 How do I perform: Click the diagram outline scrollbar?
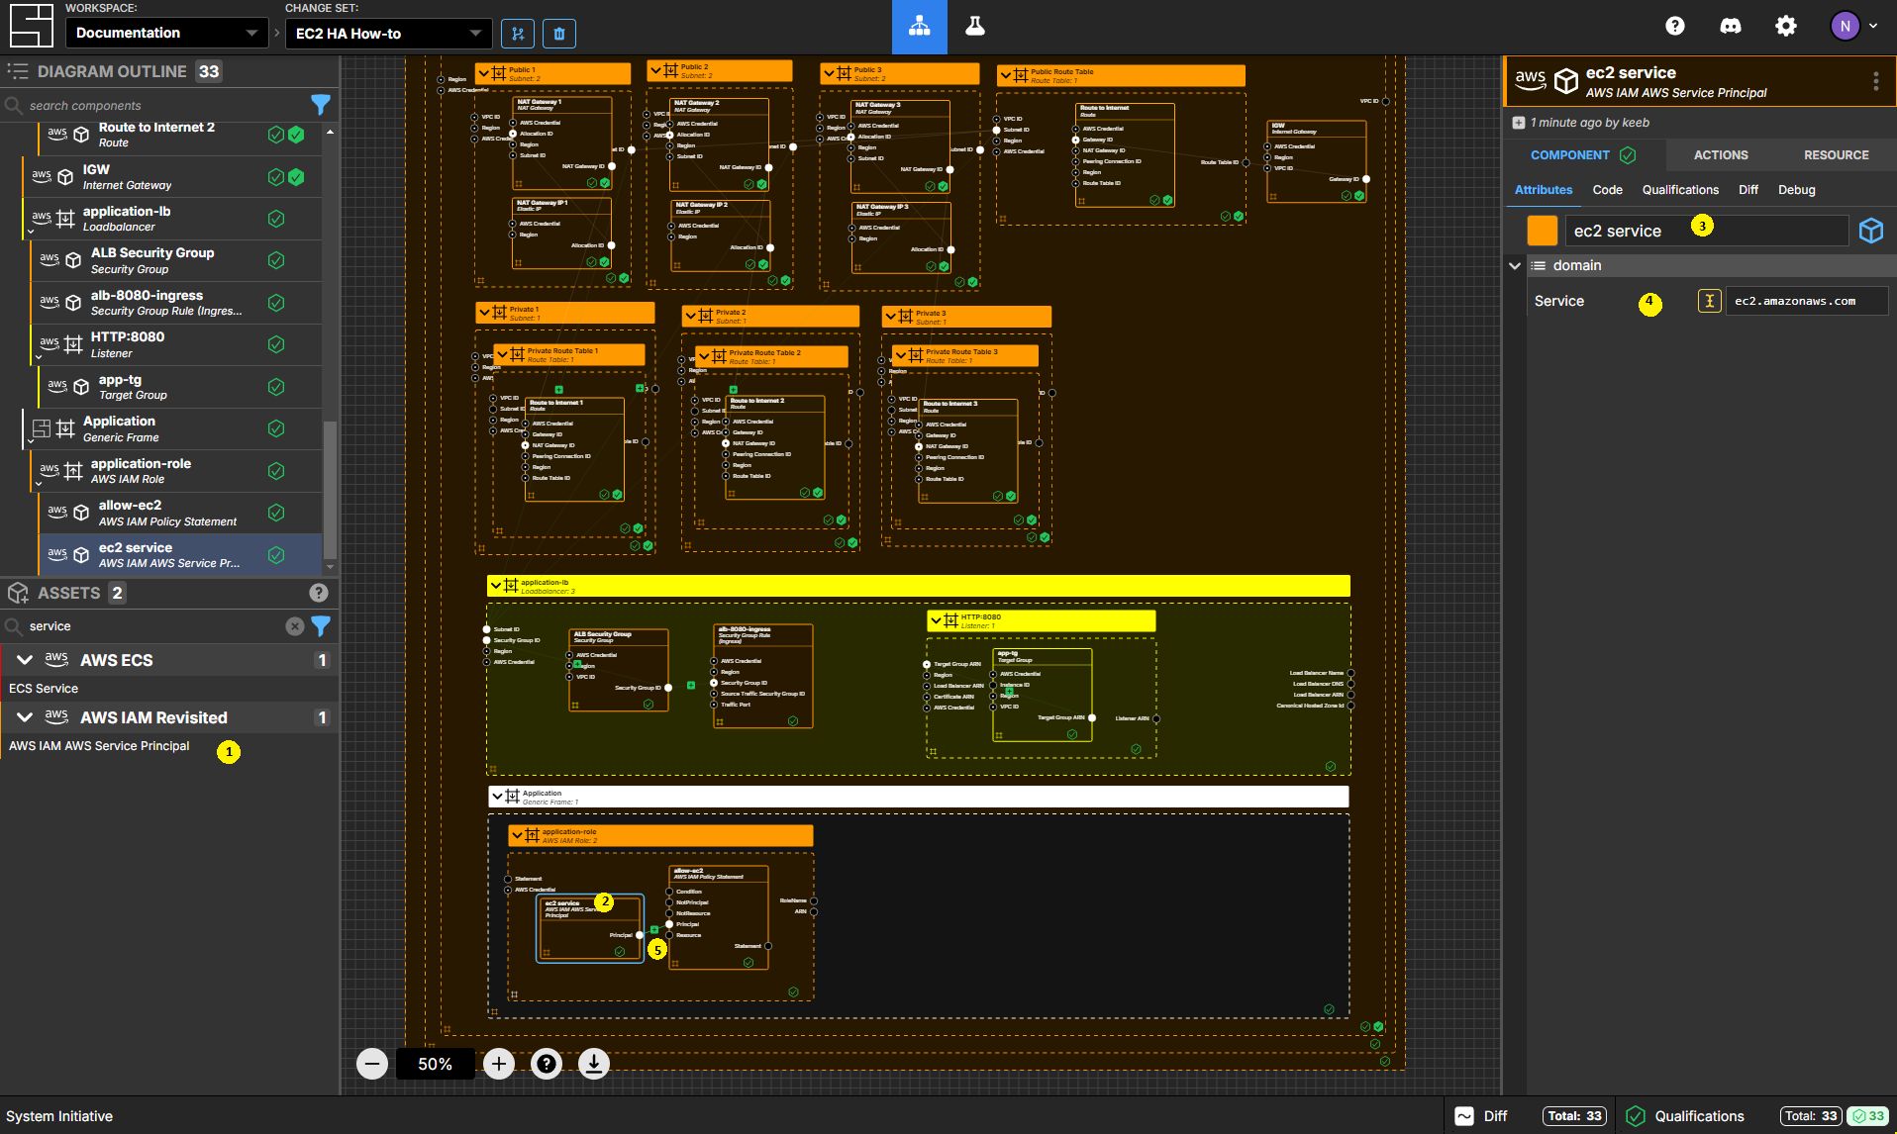click(331, 490)
